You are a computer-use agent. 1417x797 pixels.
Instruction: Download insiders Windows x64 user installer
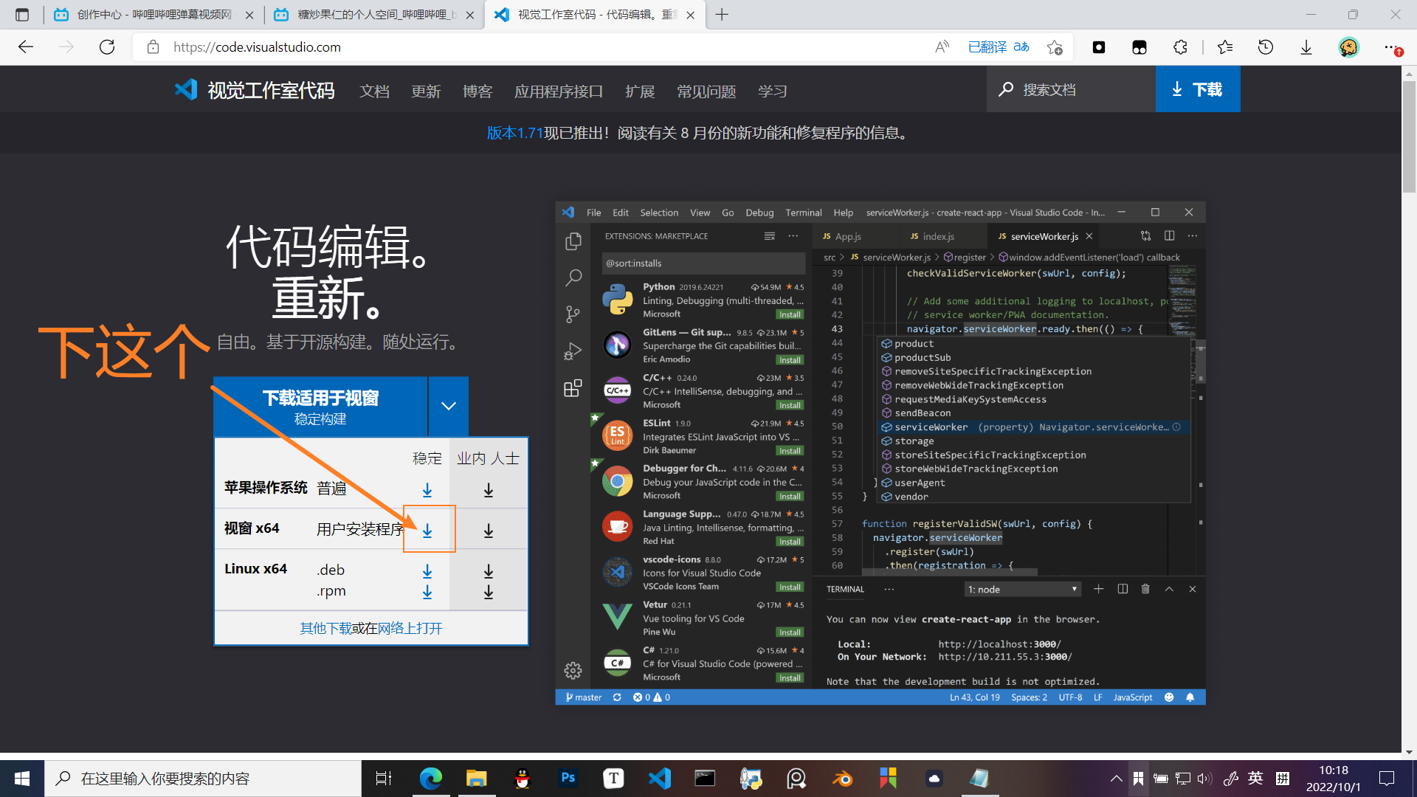point(489,531)
